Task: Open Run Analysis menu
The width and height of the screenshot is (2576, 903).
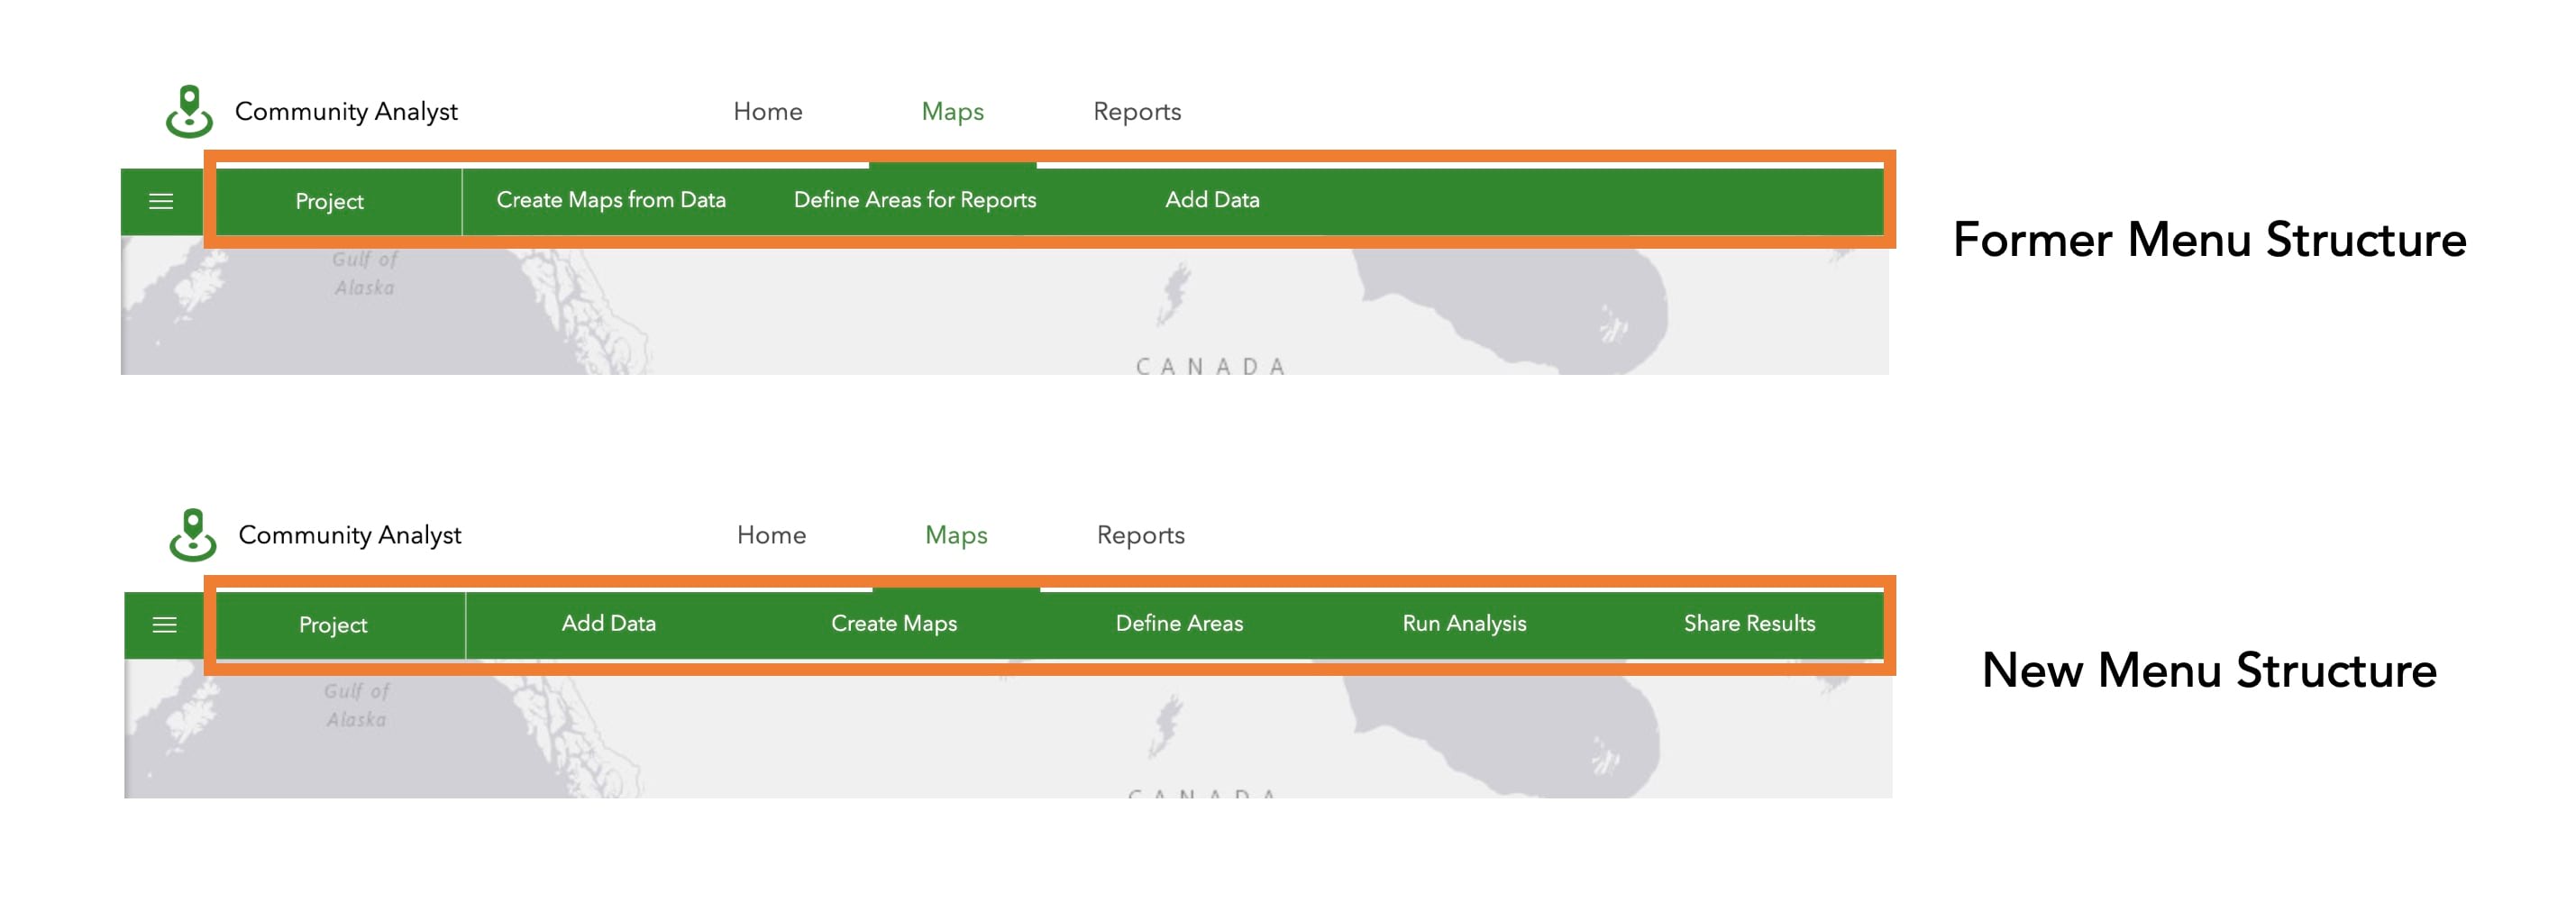Action: click(1465, 623)
